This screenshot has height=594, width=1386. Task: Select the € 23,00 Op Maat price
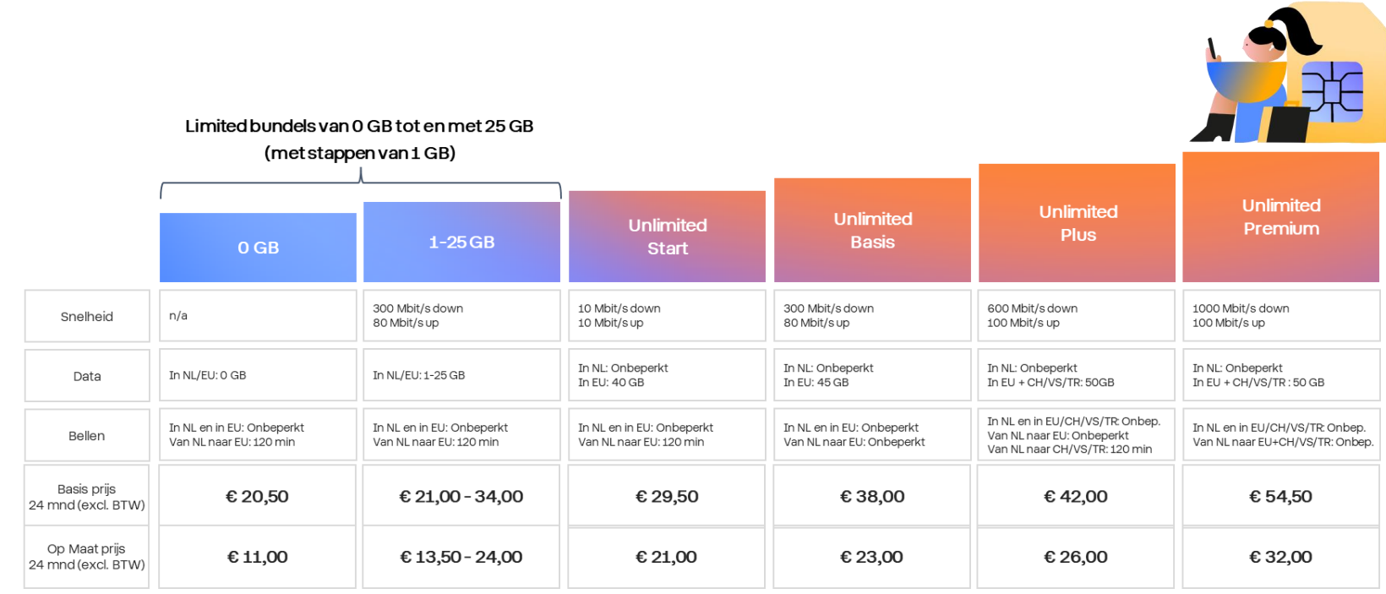pyautogui.click(x=871, y=557)
